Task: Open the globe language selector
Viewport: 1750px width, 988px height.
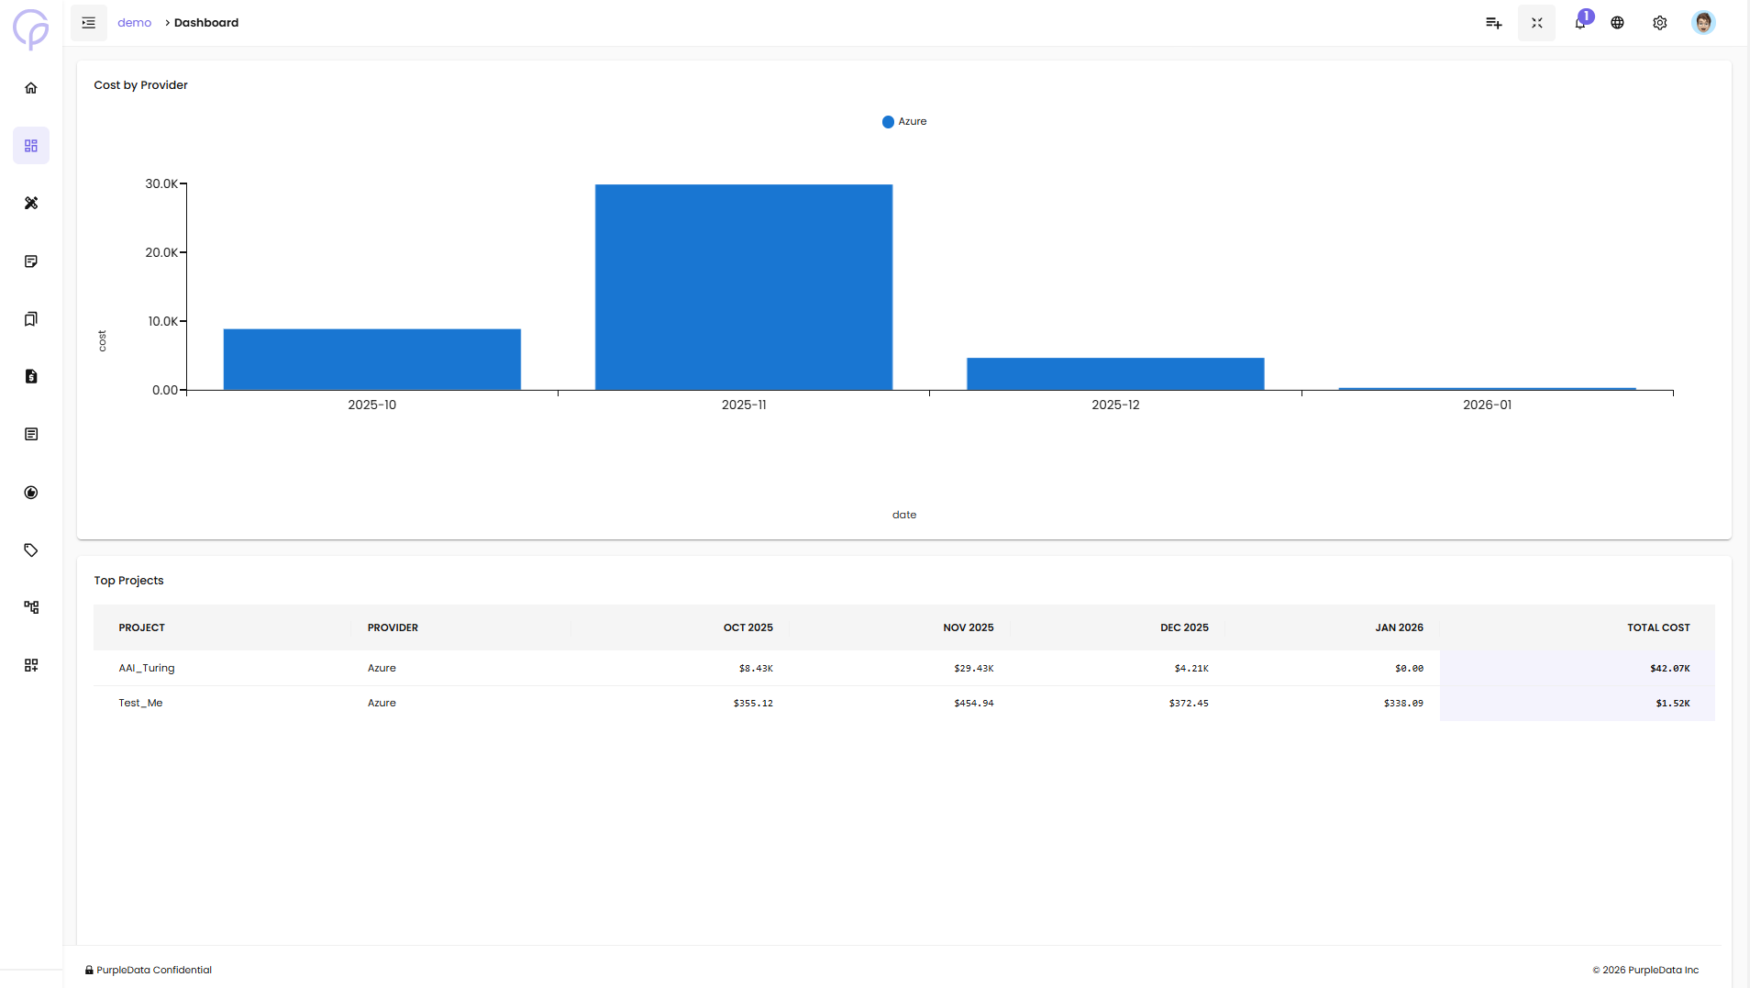Action: tap(1617, 23)
